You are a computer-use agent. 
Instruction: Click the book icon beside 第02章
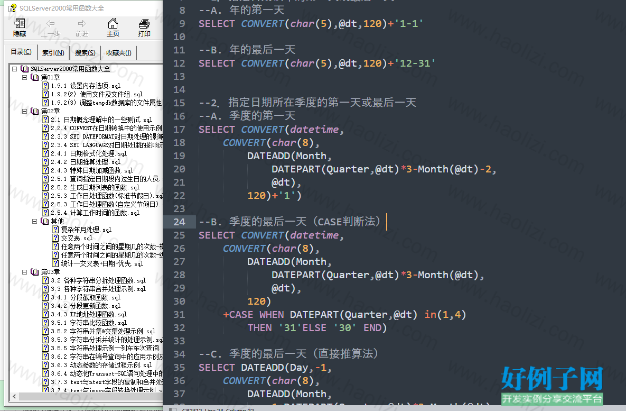35,111
